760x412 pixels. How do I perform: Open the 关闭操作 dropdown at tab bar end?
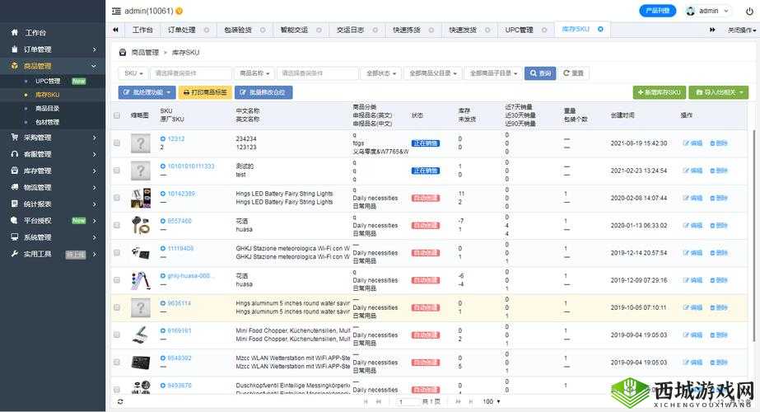point(742,30)
